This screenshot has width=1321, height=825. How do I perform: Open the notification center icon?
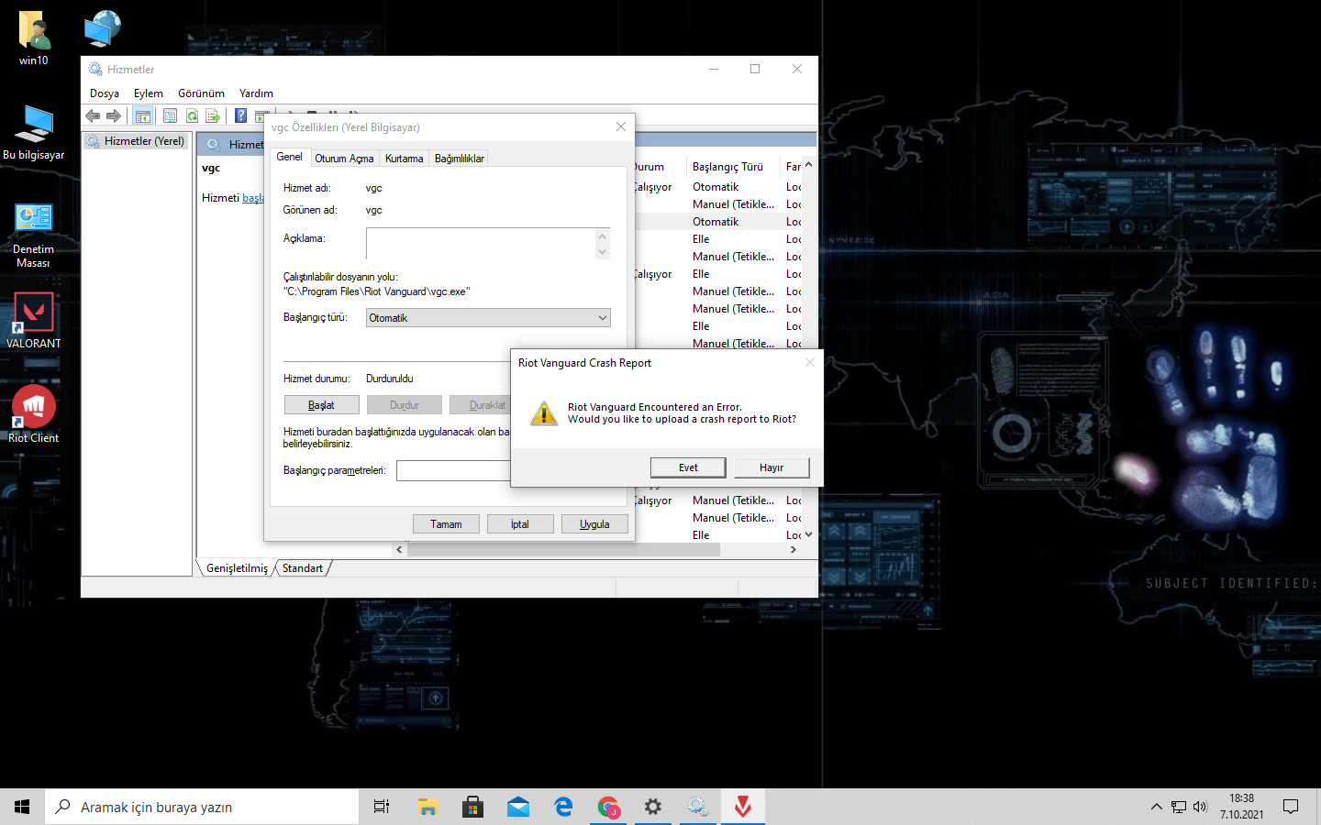(1291, 807)
